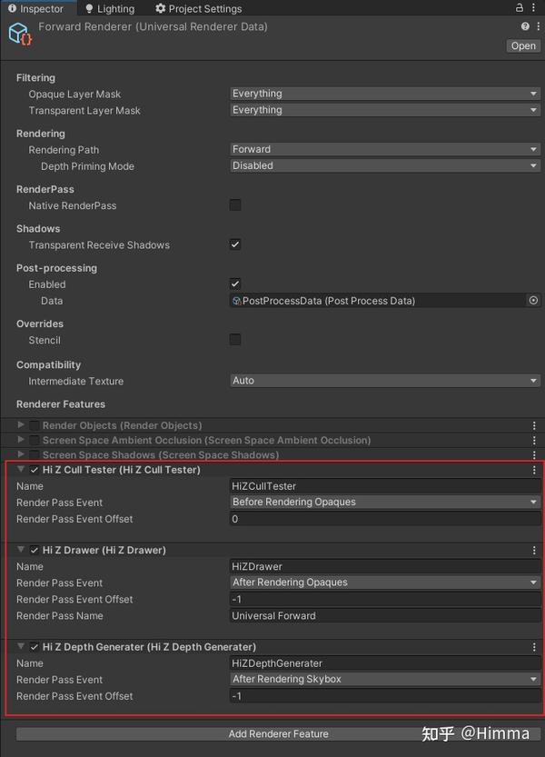Collapse the Hi Z Cull Tester section
The width and height of the screenshot is (545, 757).
pos(22,470)
